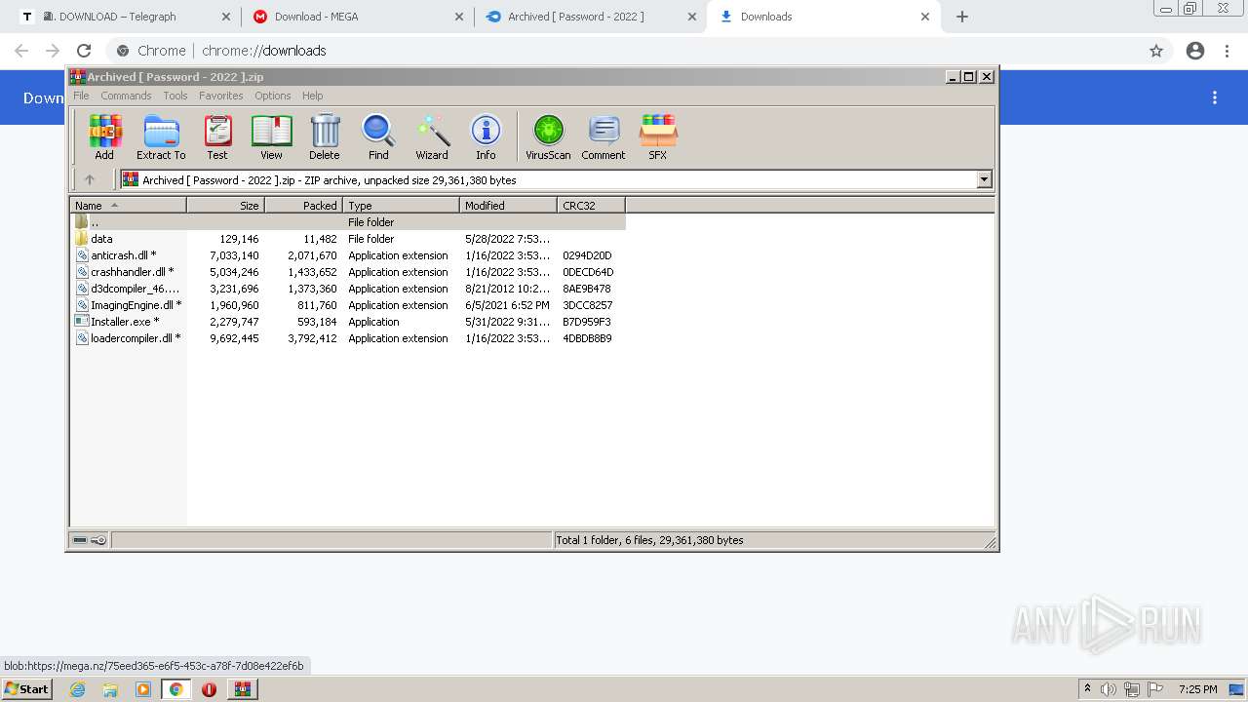1248x702 pixels.
Task: Click the Chrome taskbar icon
Action: [176, 689]
